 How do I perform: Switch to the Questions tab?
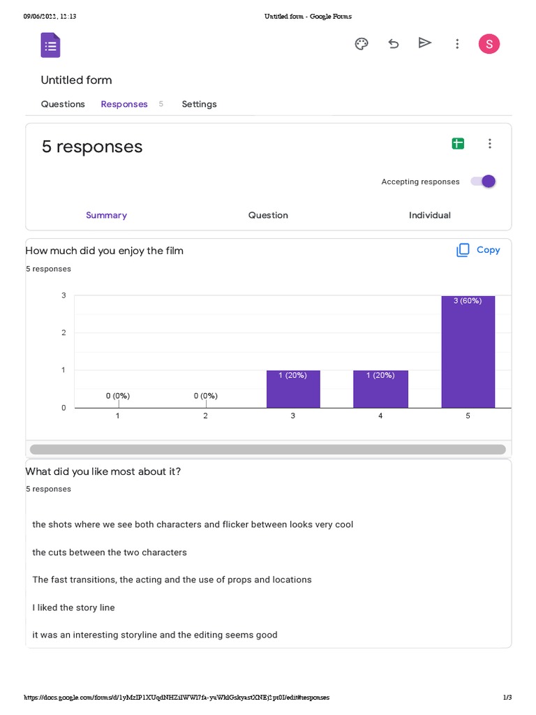pyautogui.click(x=63, y=104)
